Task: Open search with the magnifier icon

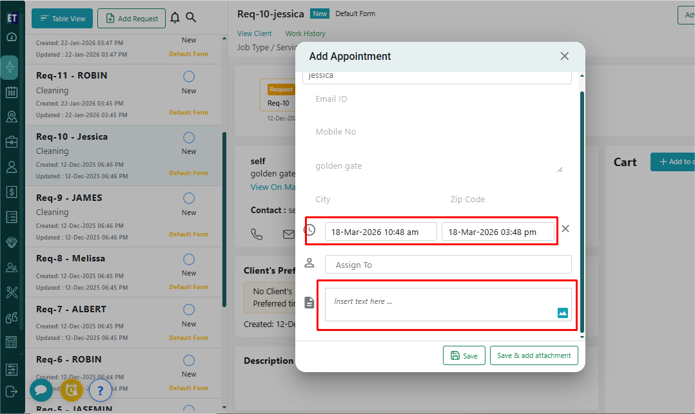Action: tap(191, 18)
